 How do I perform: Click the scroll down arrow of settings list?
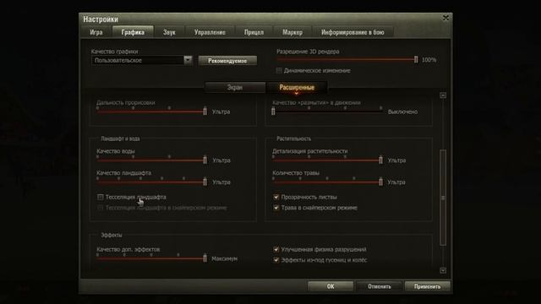pyautogui.click(x=443, y=270)
